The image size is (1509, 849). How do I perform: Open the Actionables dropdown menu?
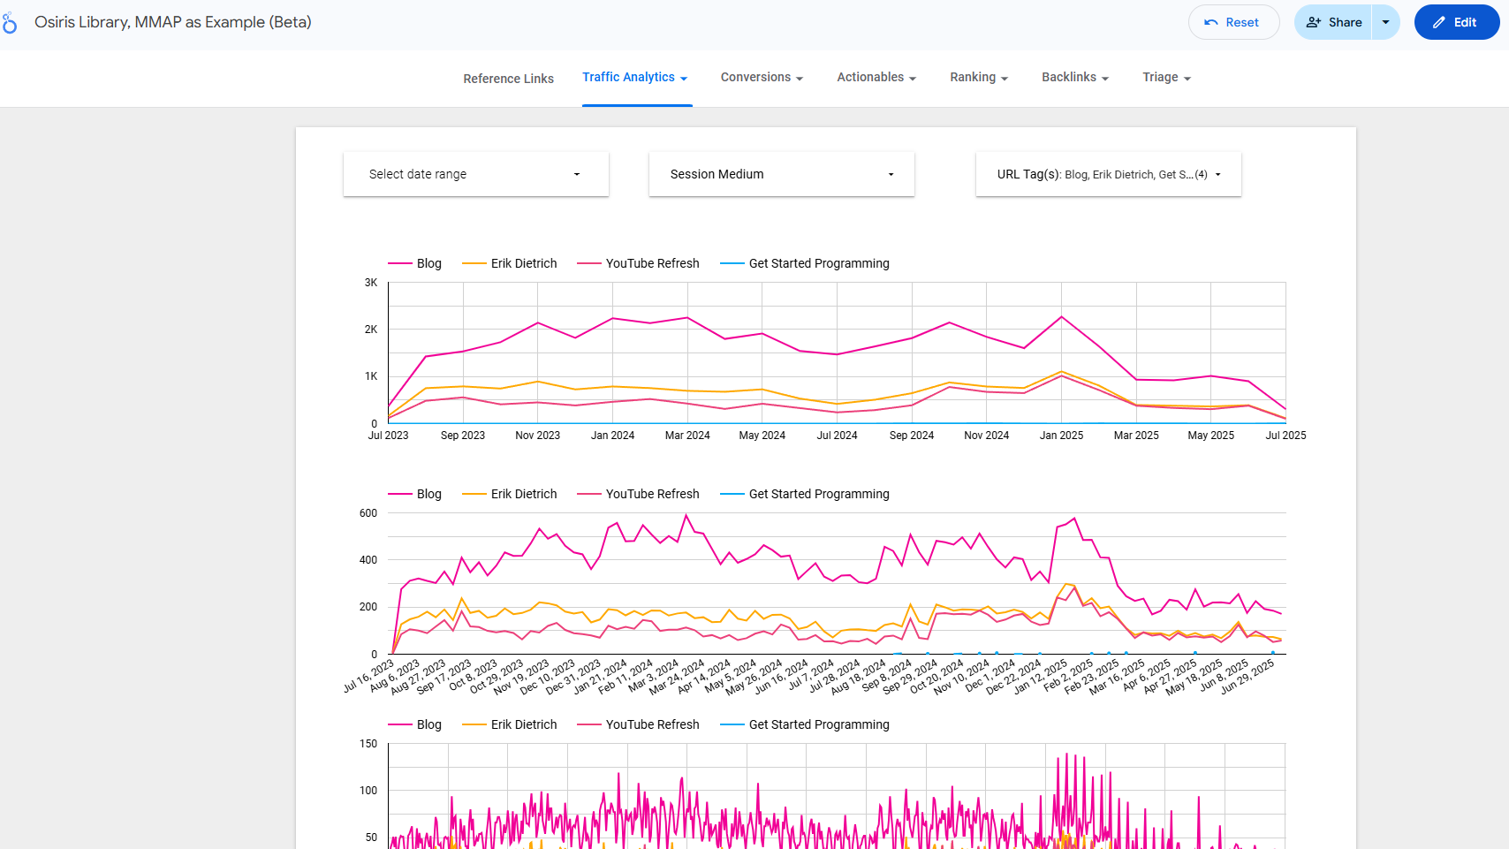point(876,78)
